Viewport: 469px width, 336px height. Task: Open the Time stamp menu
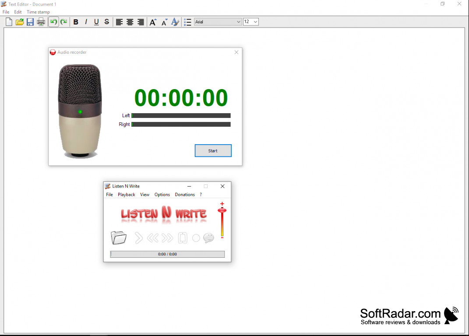[38, 12]
